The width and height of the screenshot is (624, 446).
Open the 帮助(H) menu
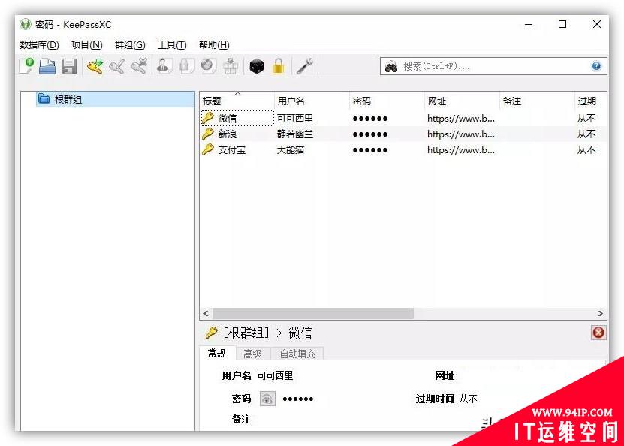tap(214, 45)
